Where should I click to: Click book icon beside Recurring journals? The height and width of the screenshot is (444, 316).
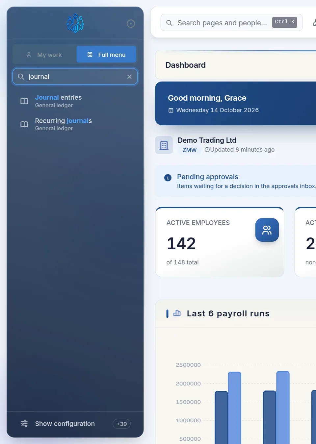click(x=24, y=124)
